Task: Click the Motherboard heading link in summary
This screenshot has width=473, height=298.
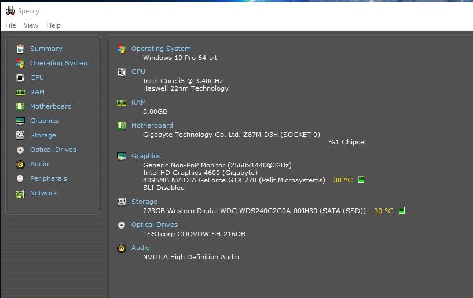Action: point(152,125)
